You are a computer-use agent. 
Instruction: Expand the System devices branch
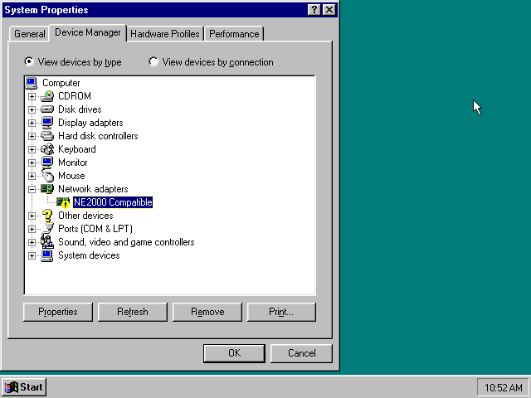click(x=32, y=255)
